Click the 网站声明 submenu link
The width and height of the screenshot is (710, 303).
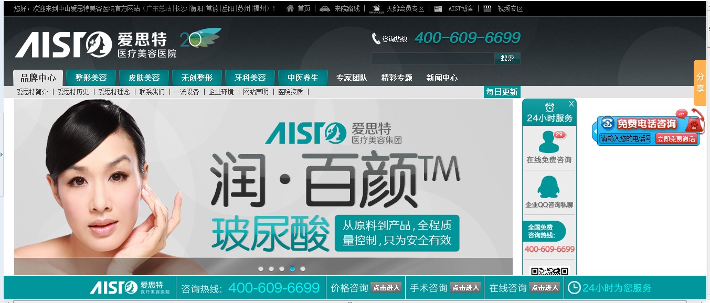point(256,92)
